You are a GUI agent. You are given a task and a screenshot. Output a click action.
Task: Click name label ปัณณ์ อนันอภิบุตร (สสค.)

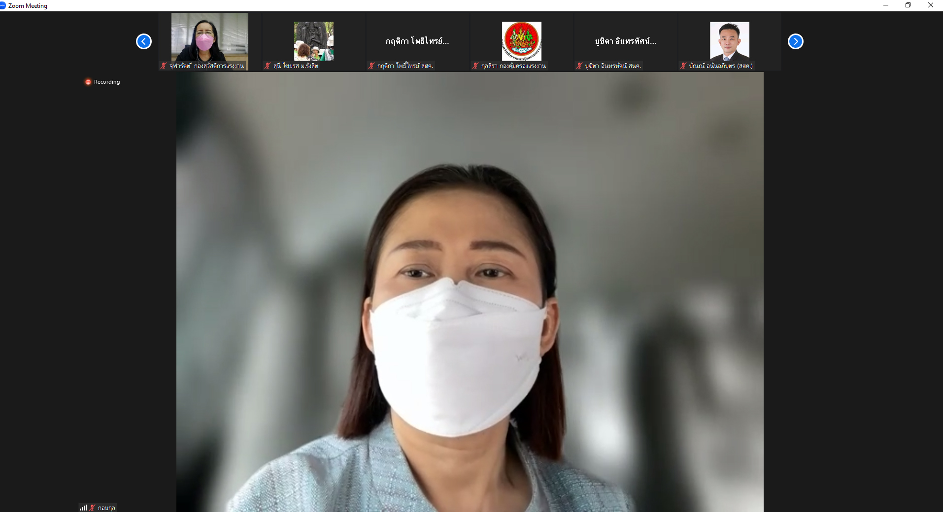tap(721, 66)
